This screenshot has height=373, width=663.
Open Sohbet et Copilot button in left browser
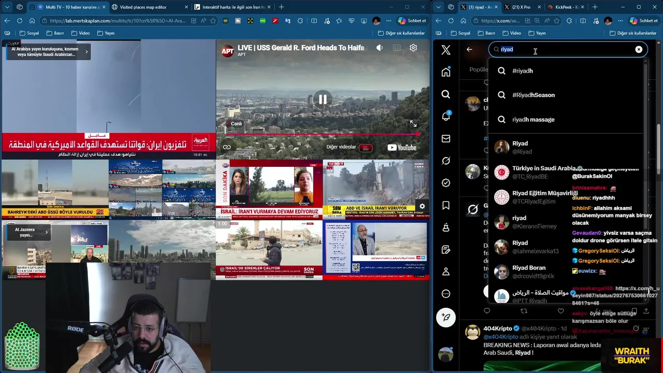point(412,21)
